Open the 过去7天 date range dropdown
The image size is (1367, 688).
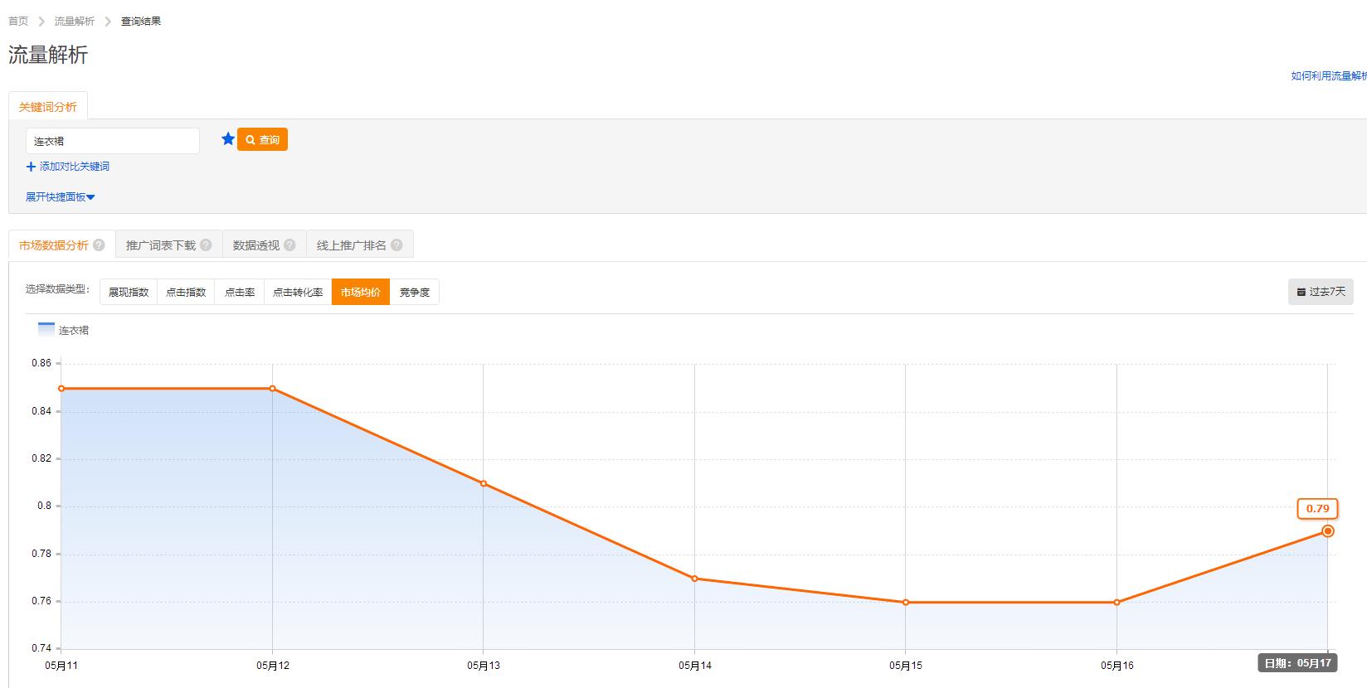[x=1321, y=292]
